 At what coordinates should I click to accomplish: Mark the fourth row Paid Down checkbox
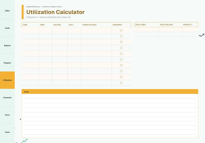click(x=121, y=48)
